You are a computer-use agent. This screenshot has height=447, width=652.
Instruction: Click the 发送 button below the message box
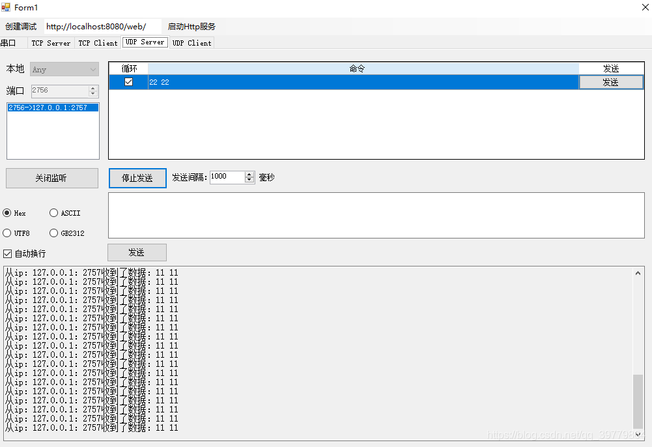pos(137,252)
